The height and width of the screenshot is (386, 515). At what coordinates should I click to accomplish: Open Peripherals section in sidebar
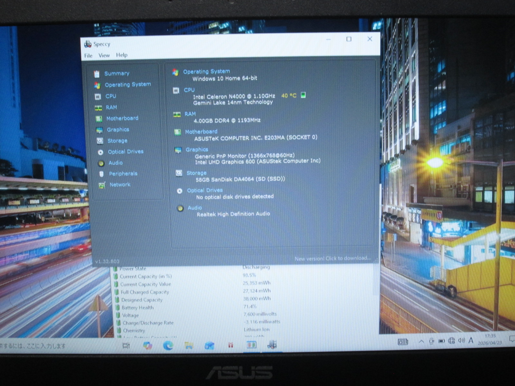click(x=123, y=174)
